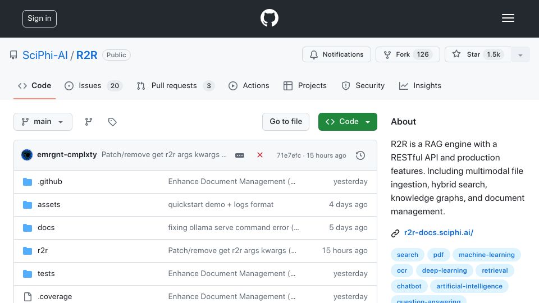Click the .coverage row file icon

28,296
